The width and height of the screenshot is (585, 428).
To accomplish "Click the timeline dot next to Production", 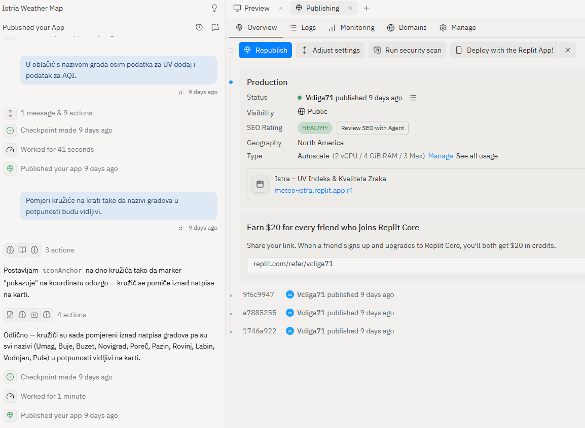I will pos(231,82).
